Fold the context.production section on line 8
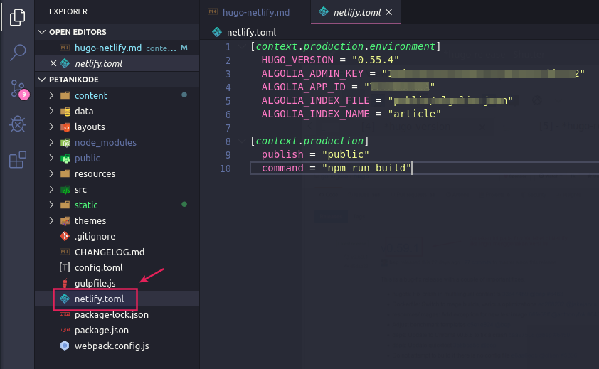The width and height of the screenshot is (599, 369). pyautogui.click(x=242, y=141)
